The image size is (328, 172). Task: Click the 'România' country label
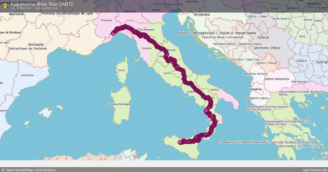coord(314,4)
